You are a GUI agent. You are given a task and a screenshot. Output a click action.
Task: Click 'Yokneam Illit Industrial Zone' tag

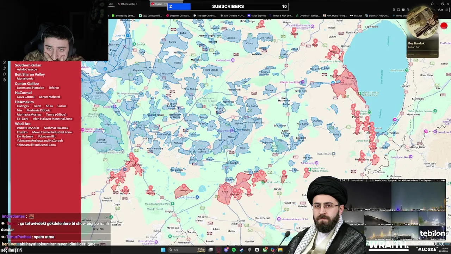pos(36,145)
